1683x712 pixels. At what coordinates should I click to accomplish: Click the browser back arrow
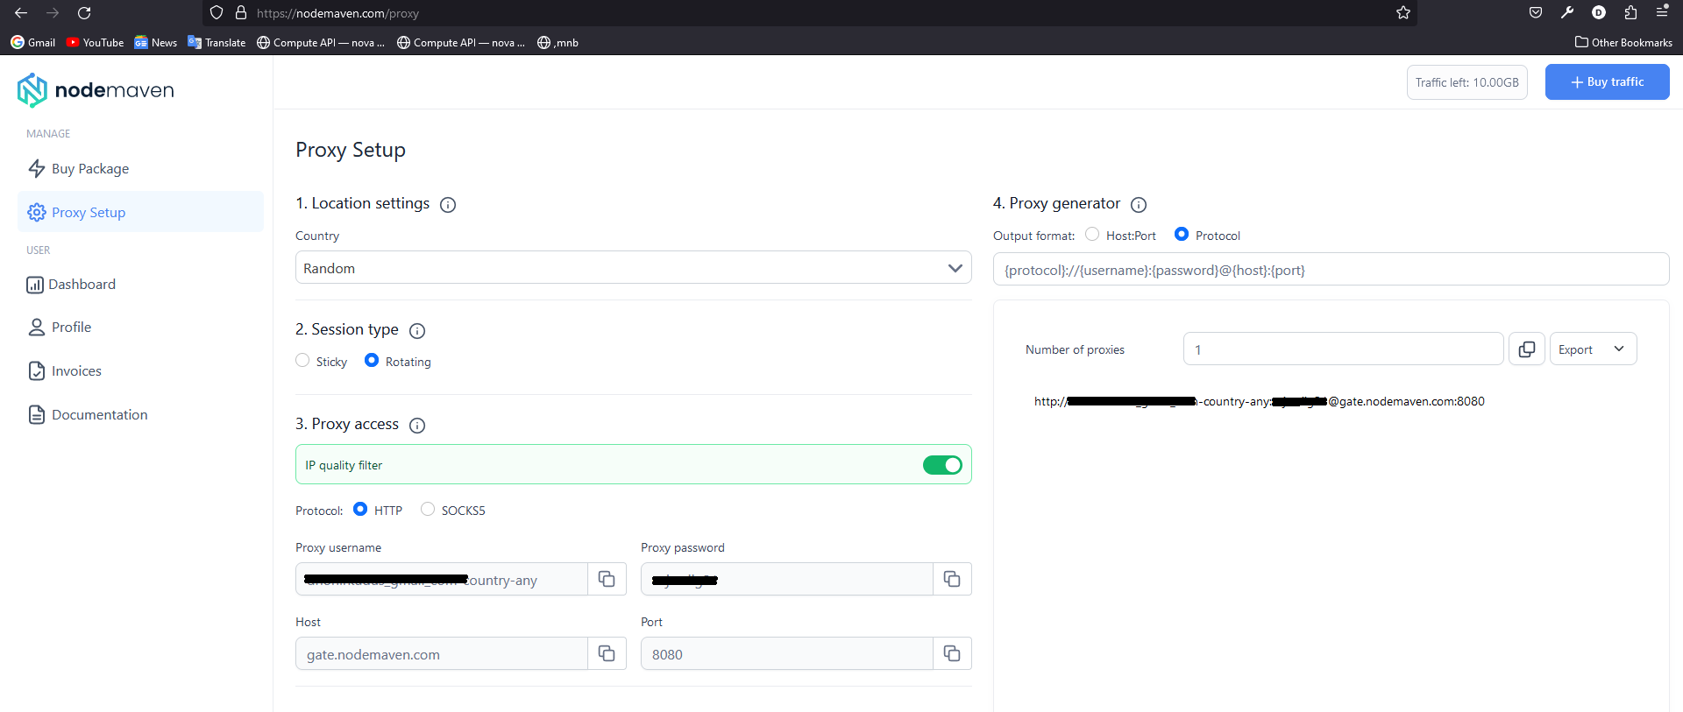[21, 13]
